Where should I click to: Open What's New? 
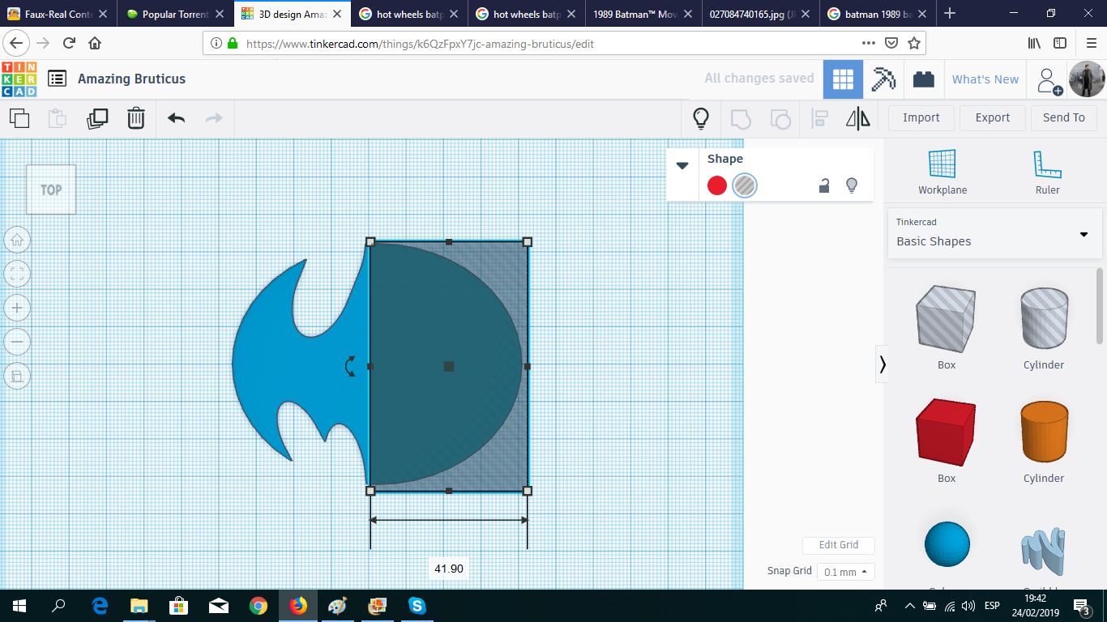pyautogui.click(x=985, y=79)
